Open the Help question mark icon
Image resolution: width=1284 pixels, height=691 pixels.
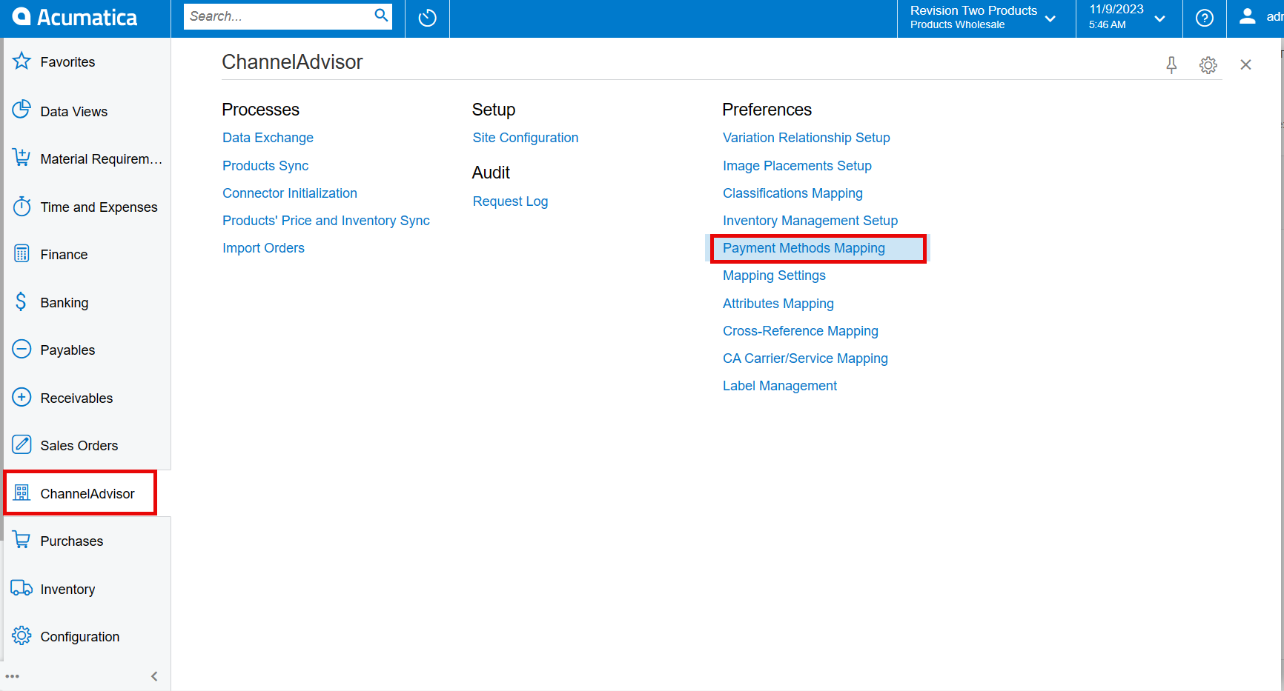(x=1204, y=19)
